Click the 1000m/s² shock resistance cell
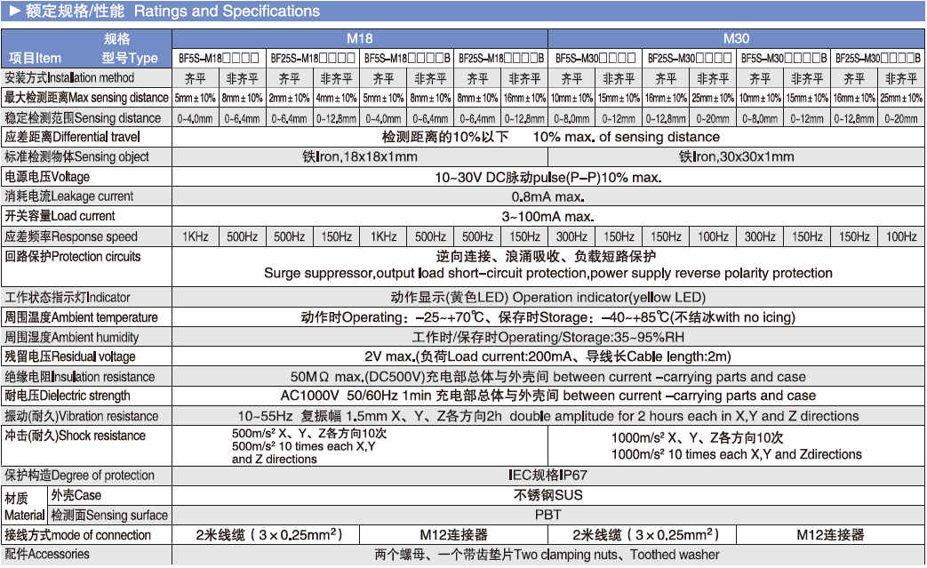927x568 pixels. click(x=736, y=446)
